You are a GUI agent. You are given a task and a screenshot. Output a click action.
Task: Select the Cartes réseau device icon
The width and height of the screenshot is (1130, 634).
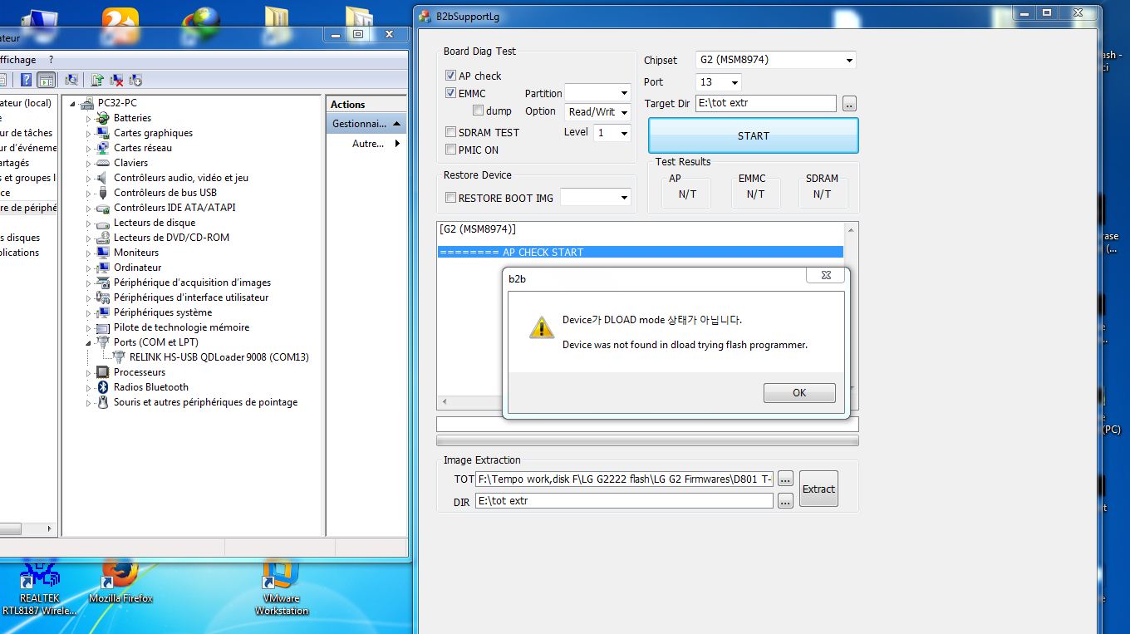pyautogui.click(x=103, y=148)
